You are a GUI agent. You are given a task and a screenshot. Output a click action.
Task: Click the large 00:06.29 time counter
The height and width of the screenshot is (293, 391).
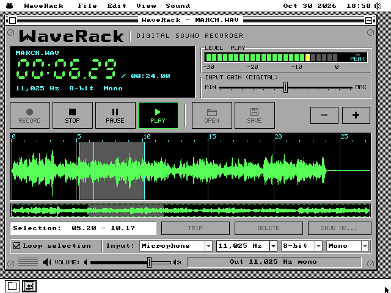pyautogui.click(x=67, y=69)
